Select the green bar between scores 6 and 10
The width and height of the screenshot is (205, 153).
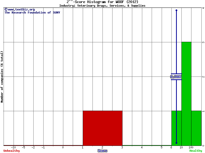pos(177,128)
